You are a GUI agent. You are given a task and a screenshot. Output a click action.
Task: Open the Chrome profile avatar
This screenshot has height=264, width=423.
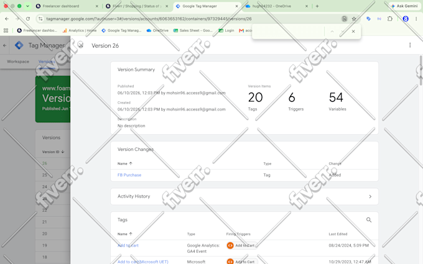pyautogui.click(x=406, y=19)
